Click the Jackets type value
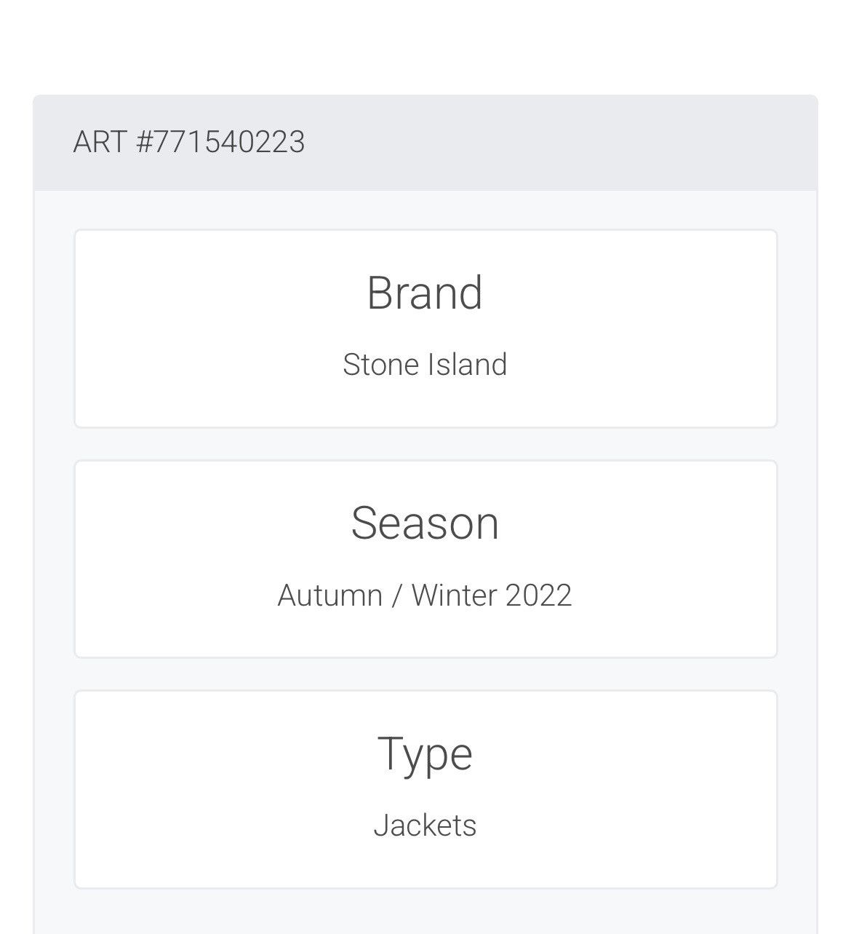851x934 pixels. coord(425,826)
